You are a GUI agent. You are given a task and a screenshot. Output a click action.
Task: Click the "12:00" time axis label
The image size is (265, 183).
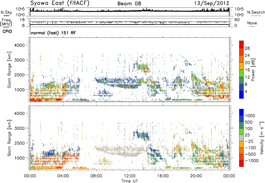(x=130, y=176)
